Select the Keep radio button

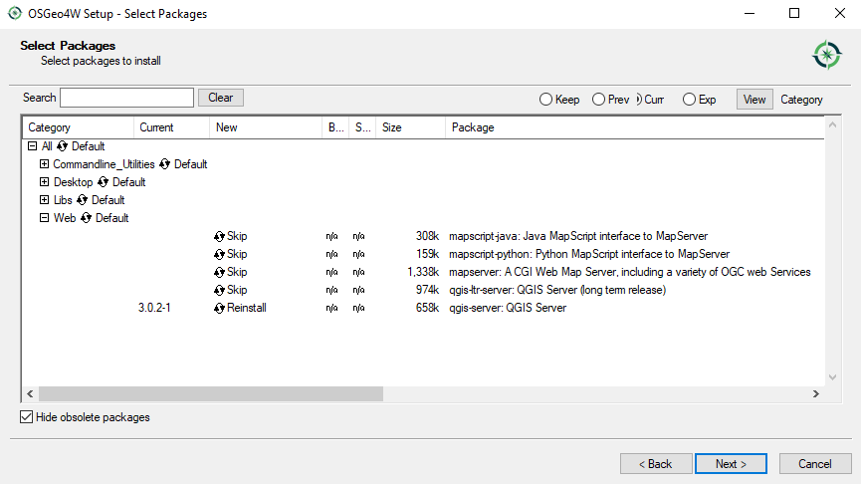pos(545,100)
